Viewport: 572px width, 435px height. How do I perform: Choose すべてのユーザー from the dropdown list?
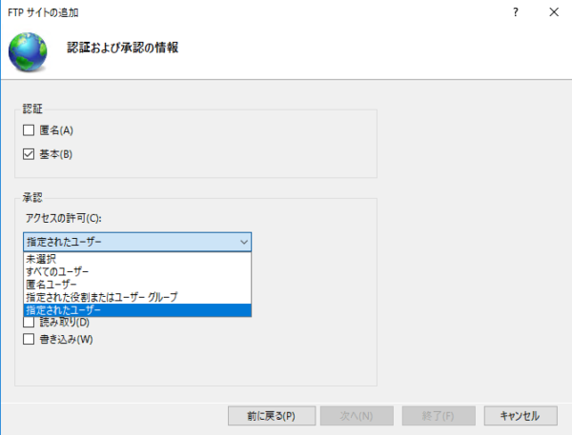coord(137,272)
